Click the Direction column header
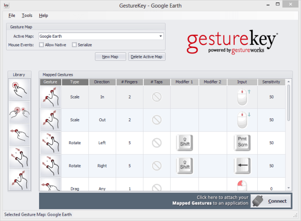Screen dimensions: 301x221 (102, 82)
